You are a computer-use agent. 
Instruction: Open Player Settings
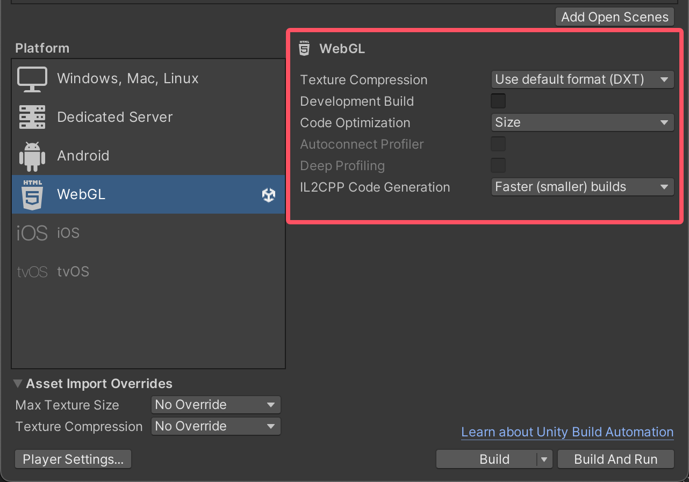click(x=73, y=459)
